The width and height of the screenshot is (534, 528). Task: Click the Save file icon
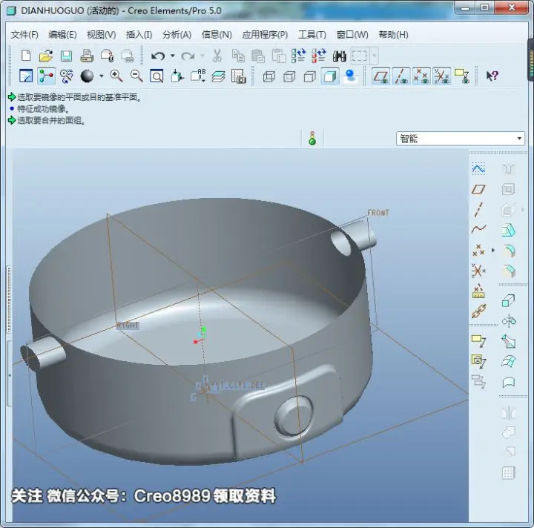pos(67,56)
